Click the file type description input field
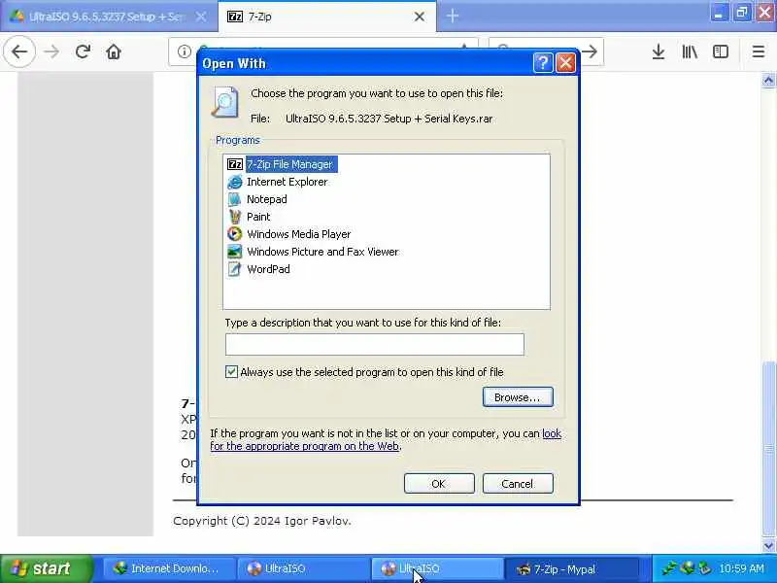777x583 pixels. pos(375,344)
